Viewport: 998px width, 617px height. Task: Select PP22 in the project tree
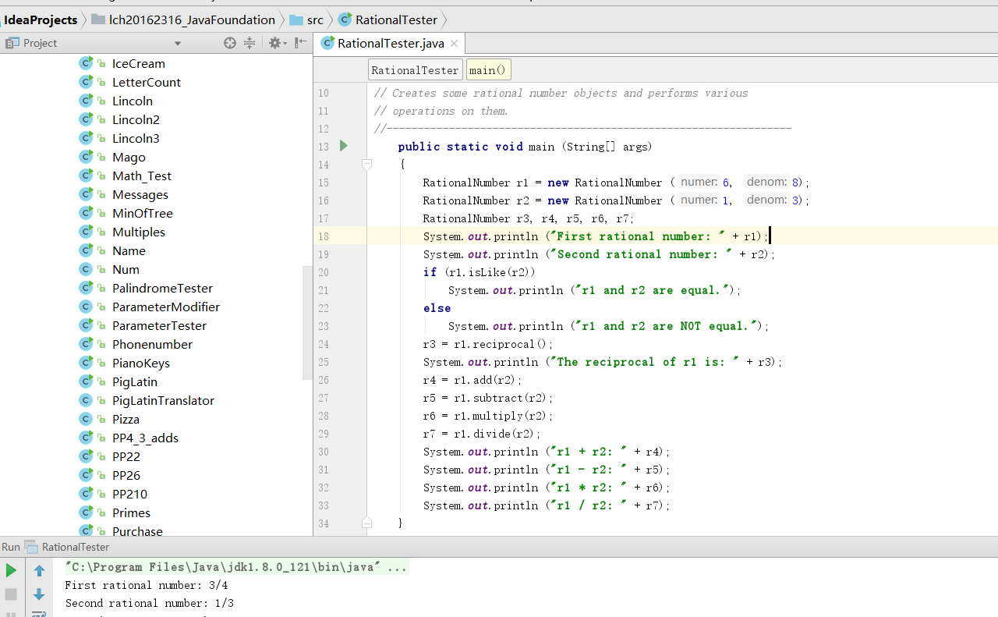pos(126,456)
